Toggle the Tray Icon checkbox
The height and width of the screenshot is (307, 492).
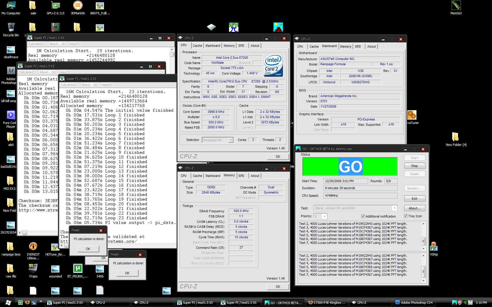click(406, 216)
